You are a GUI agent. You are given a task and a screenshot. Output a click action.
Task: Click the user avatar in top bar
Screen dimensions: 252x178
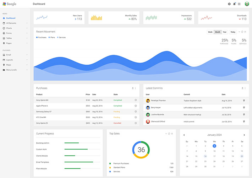point(247,4)
